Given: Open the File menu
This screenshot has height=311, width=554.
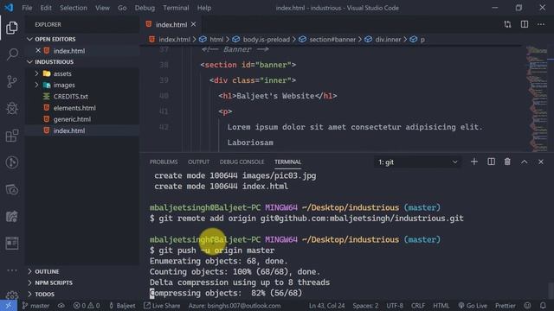Looking at the screenshot, I should tap(27, 8).
